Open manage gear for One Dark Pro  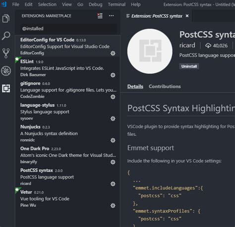[113, 162]
